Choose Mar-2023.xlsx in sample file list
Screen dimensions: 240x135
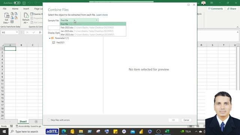pos(93,34)
